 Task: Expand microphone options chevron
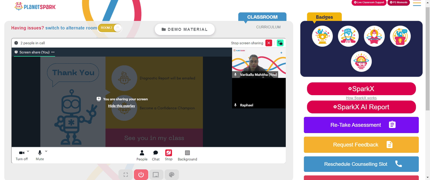coord(46,151)
